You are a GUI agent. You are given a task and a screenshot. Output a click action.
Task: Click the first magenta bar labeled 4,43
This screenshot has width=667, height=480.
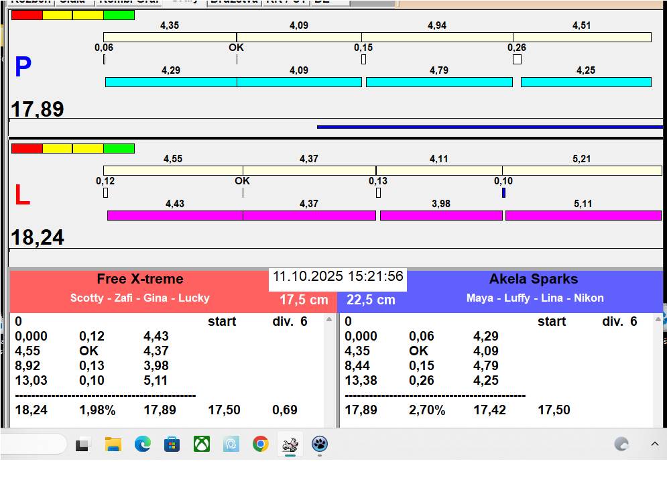pos(174,216)
